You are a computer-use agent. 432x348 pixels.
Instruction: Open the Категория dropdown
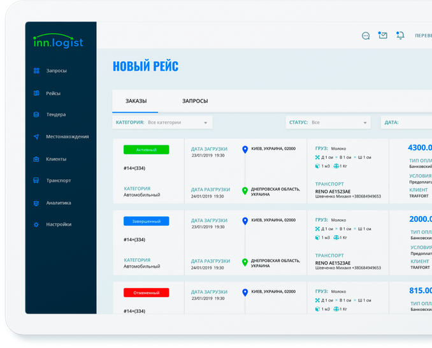coord(162,122)
